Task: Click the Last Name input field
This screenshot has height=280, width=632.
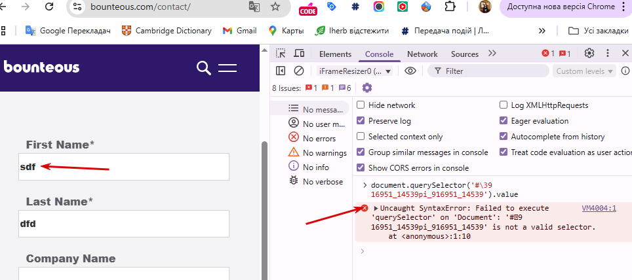Action: [x=124, y=224]
